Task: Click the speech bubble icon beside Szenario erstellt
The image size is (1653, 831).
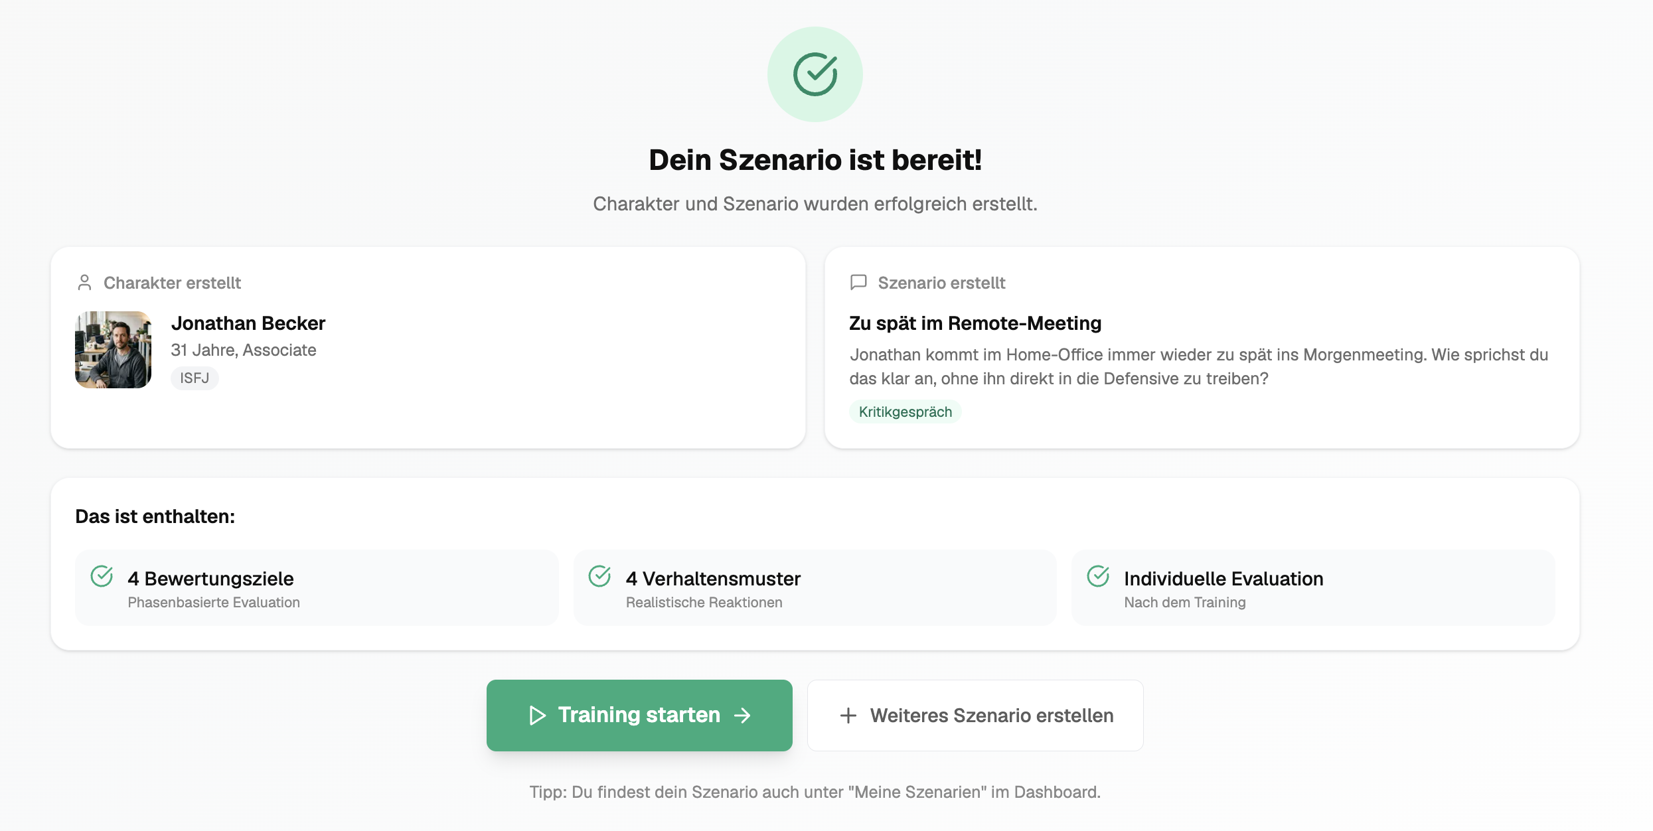Action: [x=858, y=283]
